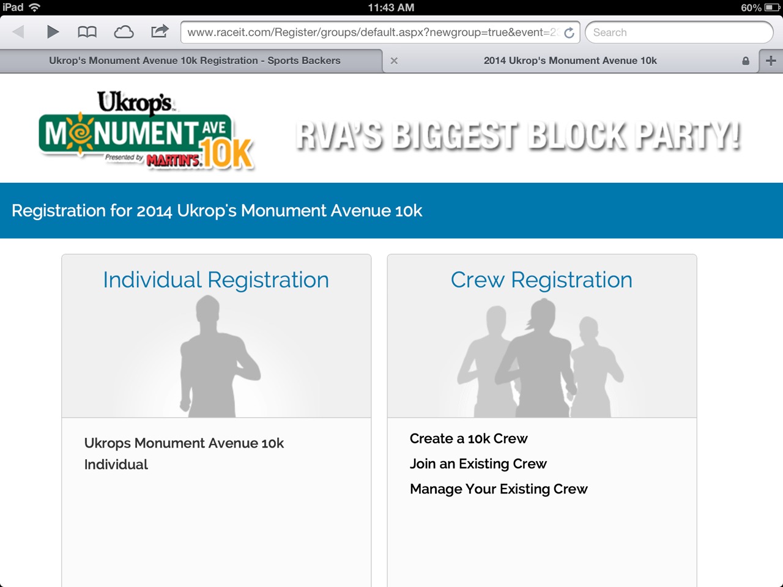Open a new tab with plus button
The height and width of the screenshot is (587, 783).
771,61
